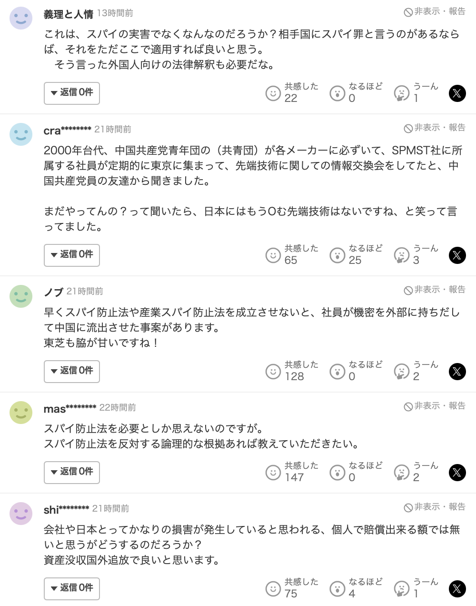Expand 返信 0件 under 義理と人情 comment
This screenshot has height=606, width=476.
point(72,93)
